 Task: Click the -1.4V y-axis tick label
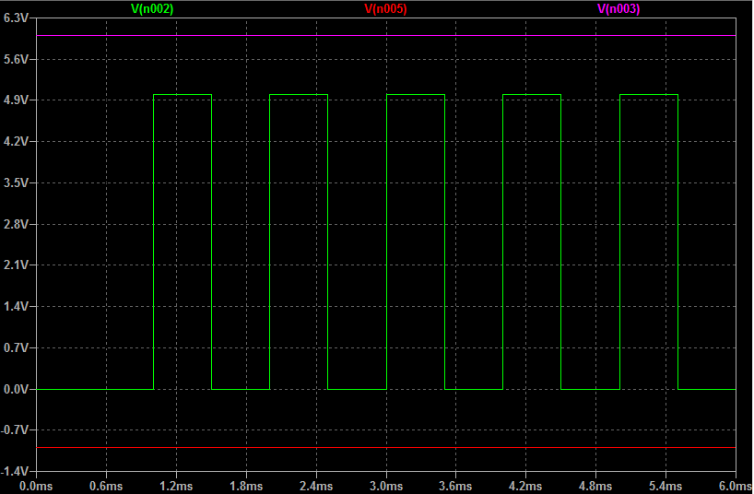tap(16, 471)
